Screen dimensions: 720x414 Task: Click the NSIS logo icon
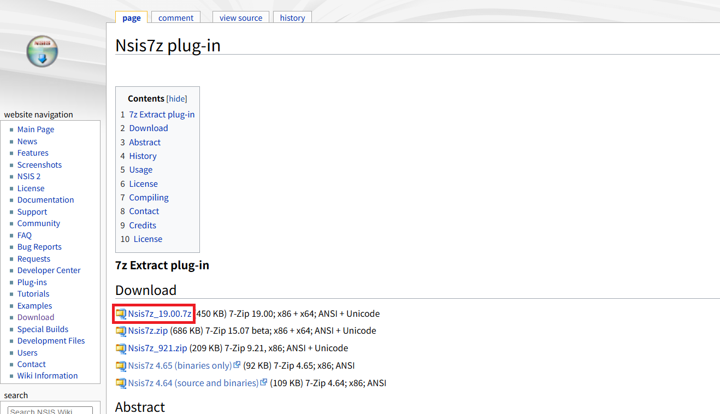pos(42,51)
